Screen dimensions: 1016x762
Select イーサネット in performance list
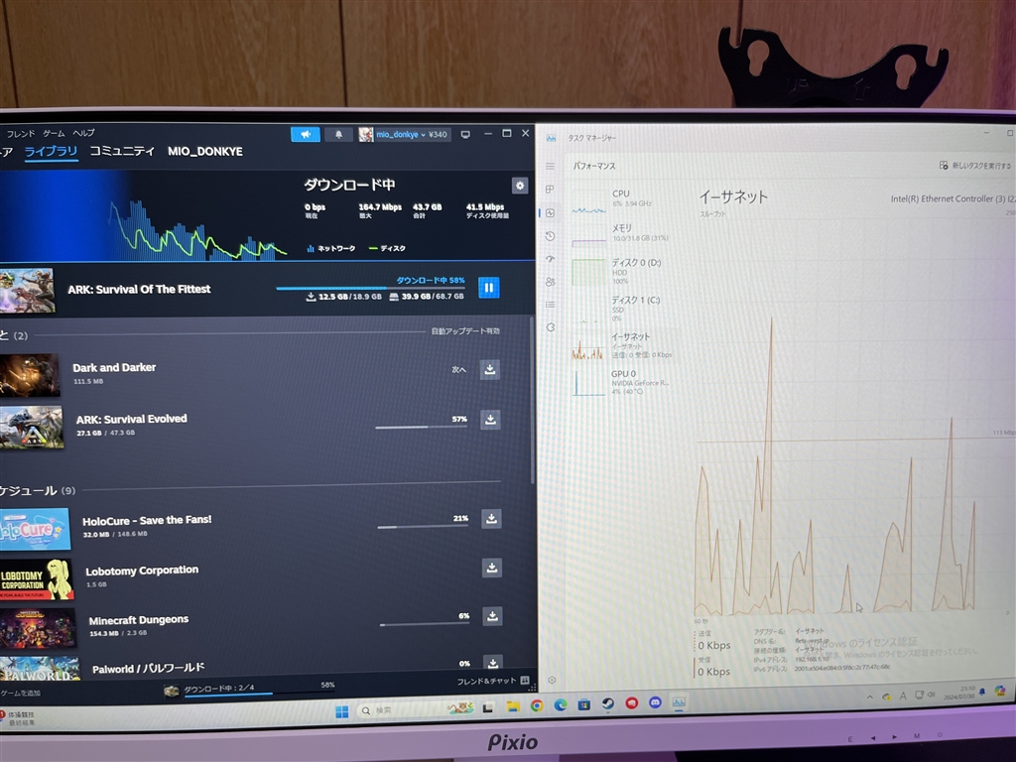click(622, 344)
